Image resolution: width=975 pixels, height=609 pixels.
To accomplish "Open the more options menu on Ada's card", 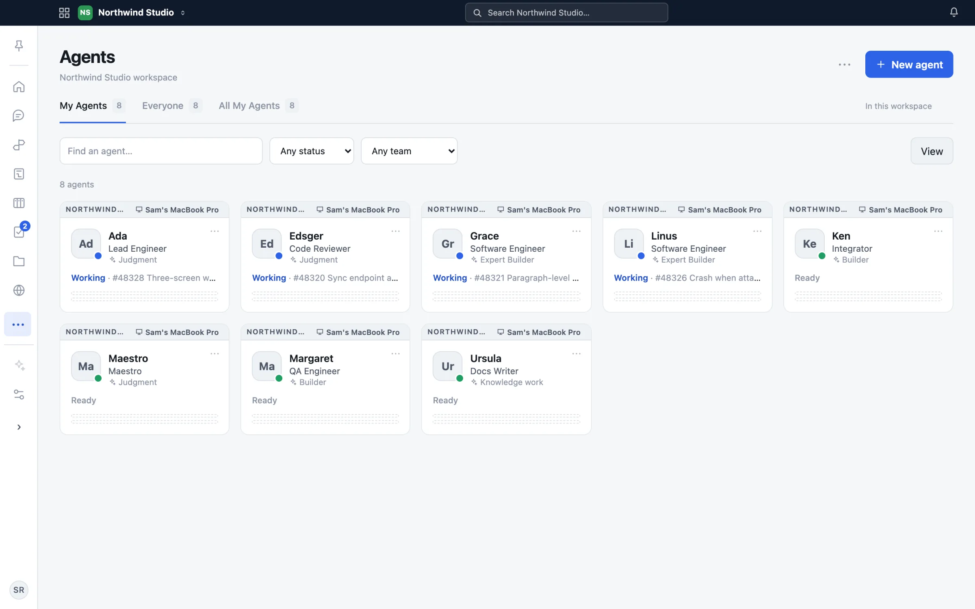I will click(x=214, y=231).
